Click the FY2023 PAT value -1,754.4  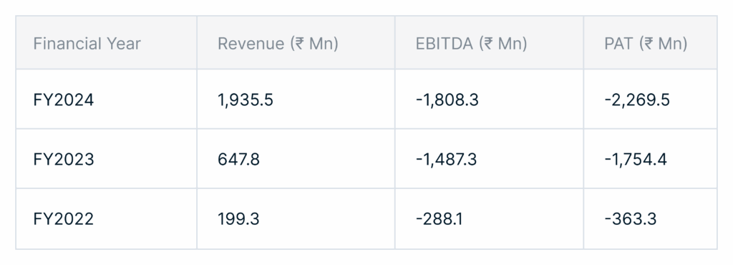[636, 160]
